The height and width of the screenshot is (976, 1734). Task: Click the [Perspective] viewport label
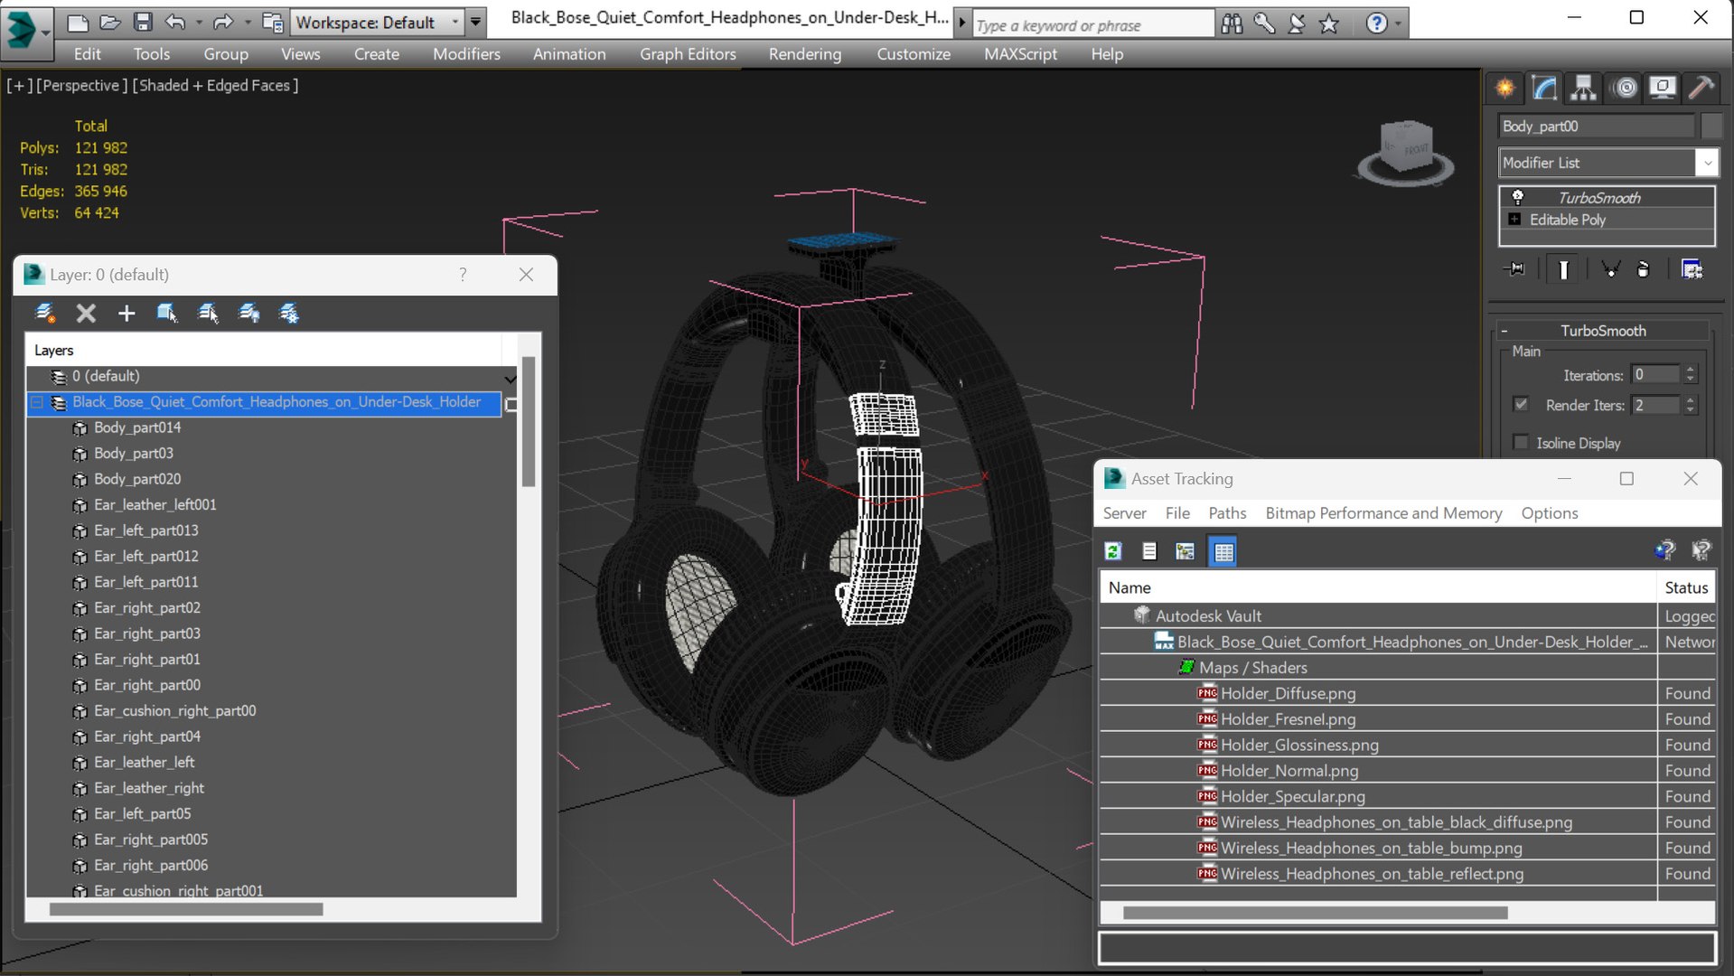click(x=81, y=85)
